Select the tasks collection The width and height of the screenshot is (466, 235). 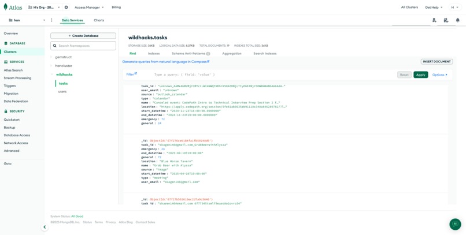point(63,83)
